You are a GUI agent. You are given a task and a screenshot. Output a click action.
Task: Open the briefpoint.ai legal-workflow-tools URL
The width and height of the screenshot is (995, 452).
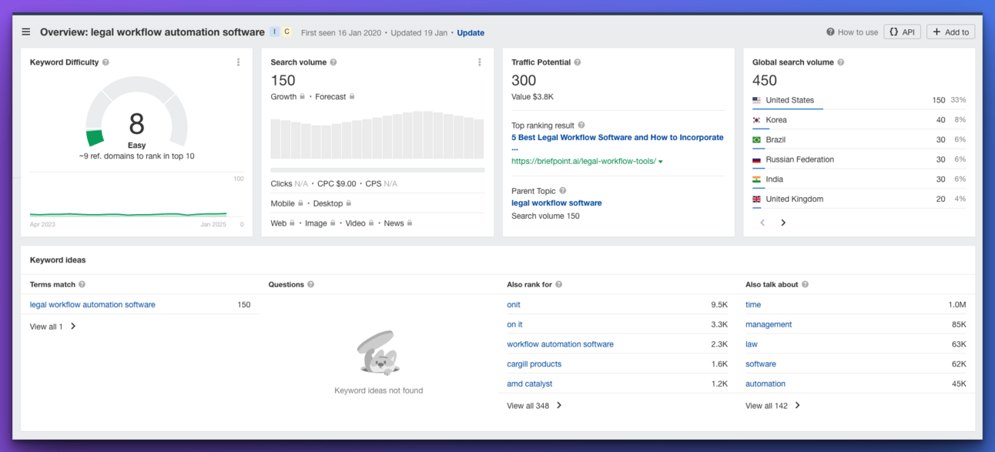coord(583,162)
